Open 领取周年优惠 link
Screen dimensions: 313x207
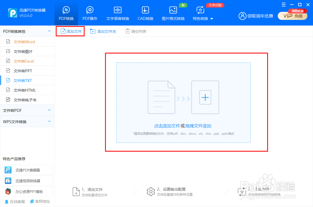coord(260,16)
